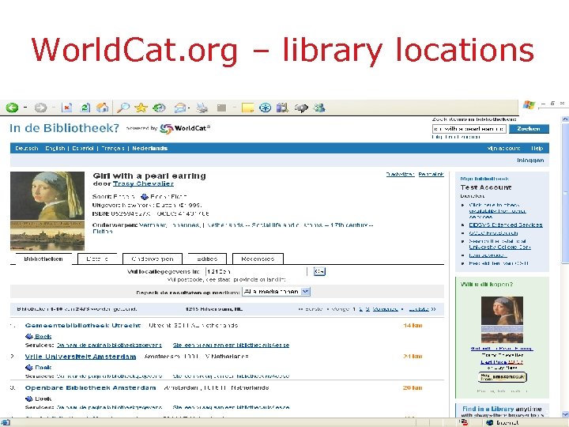Open Favorites with the yellow star
The width and height of the screenshot is (569, 427).
(141, 108)
